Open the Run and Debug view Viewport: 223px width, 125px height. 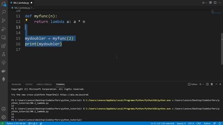coord(3,29)
